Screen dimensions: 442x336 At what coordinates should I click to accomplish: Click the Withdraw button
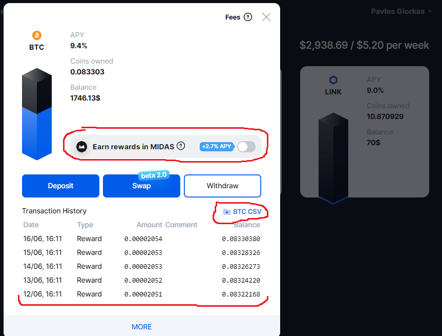click(222, 186)
